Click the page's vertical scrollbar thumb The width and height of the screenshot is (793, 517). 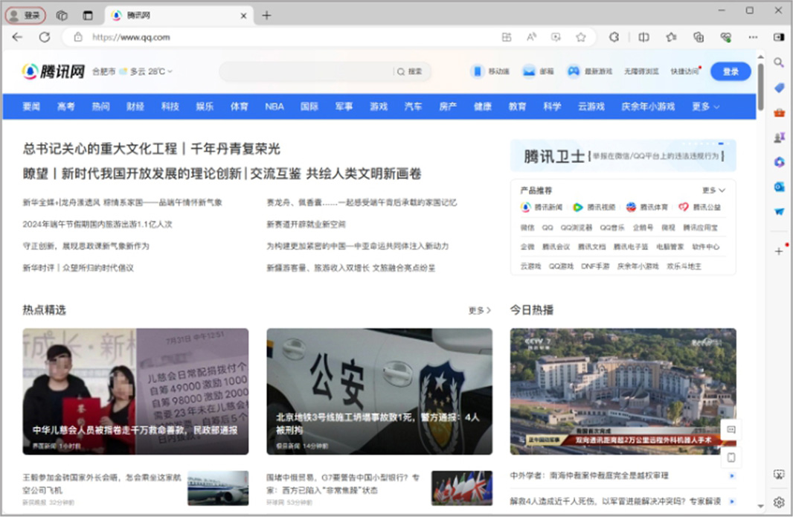coord(760,86)
